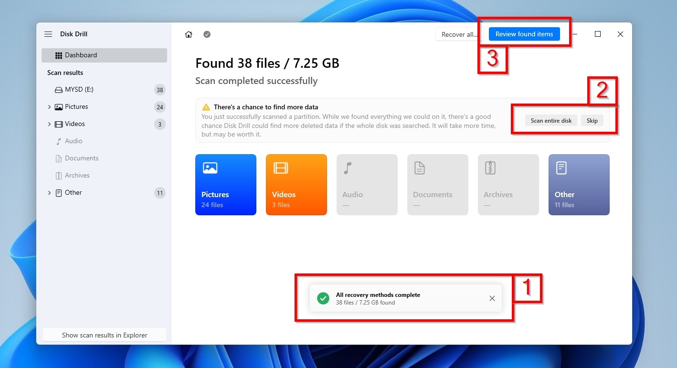Dismiss the recovery methods complete notification
The image size is (677, 368).
492,298
